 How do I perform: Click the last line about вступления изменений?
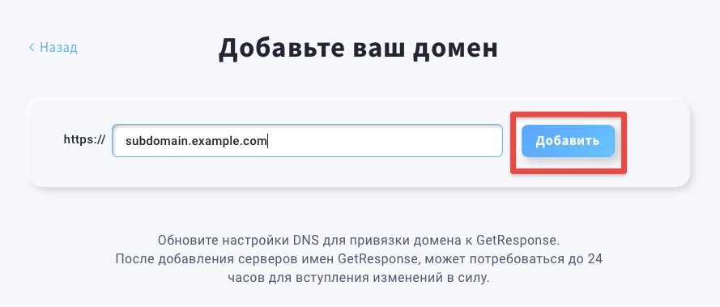coord(359,278)
